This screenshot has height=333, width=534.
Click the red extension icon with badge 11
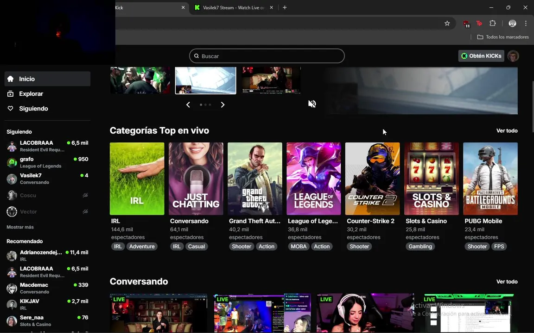click(x=466, y=24)
